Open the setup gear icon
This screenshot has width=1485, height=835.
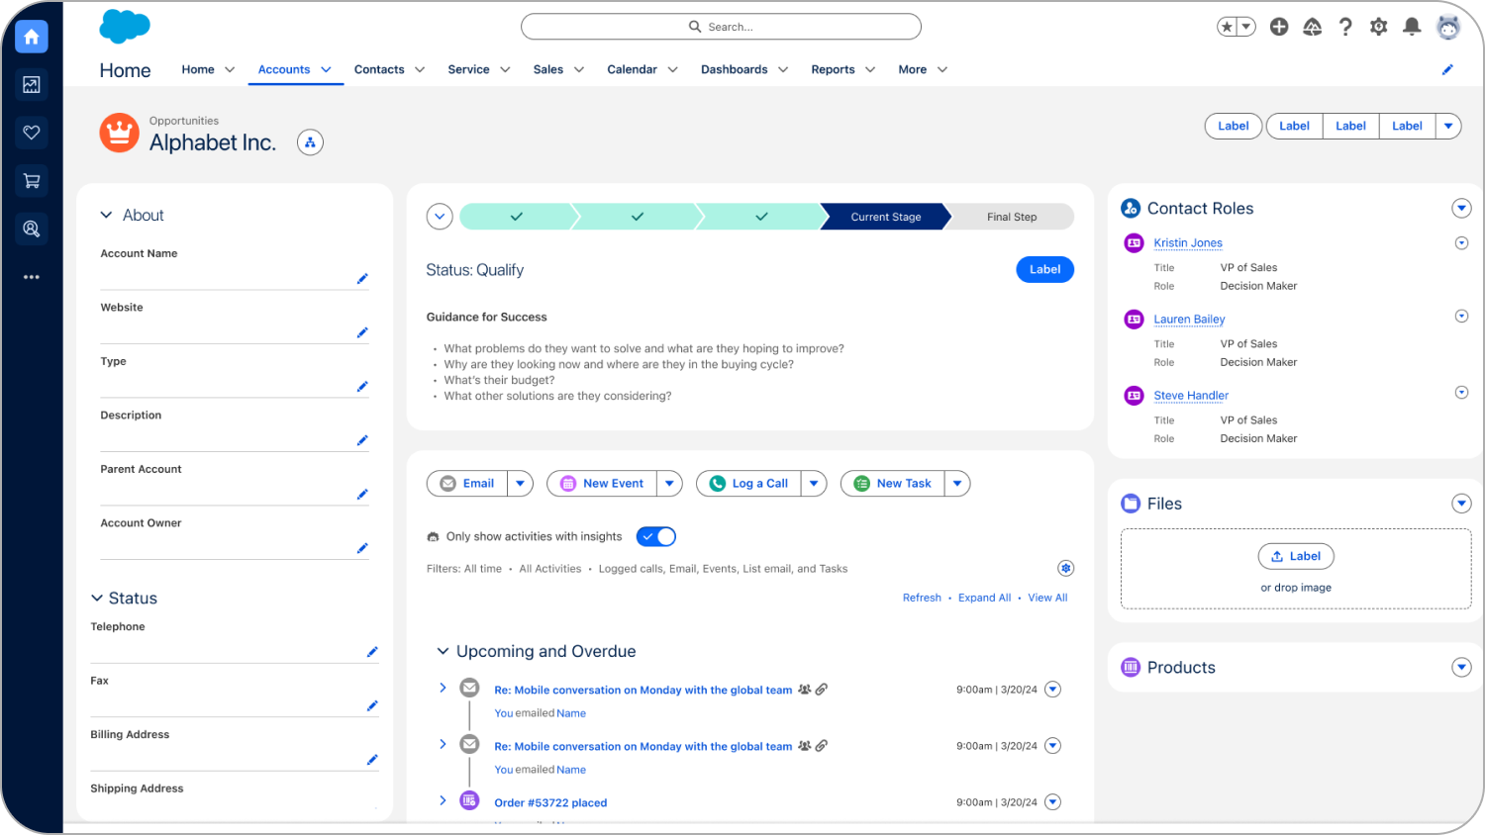[1378, 27]
